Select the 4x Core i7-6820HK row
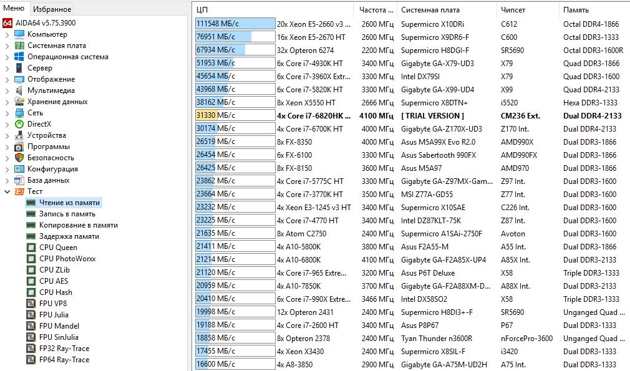 (x=412, y=115)
